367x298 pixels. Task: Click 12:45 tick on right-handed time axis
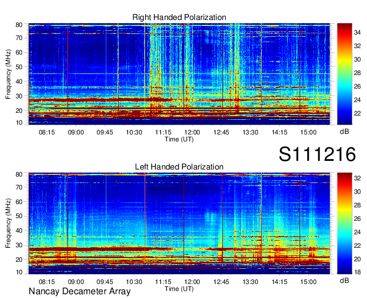(x=221, y=132)
